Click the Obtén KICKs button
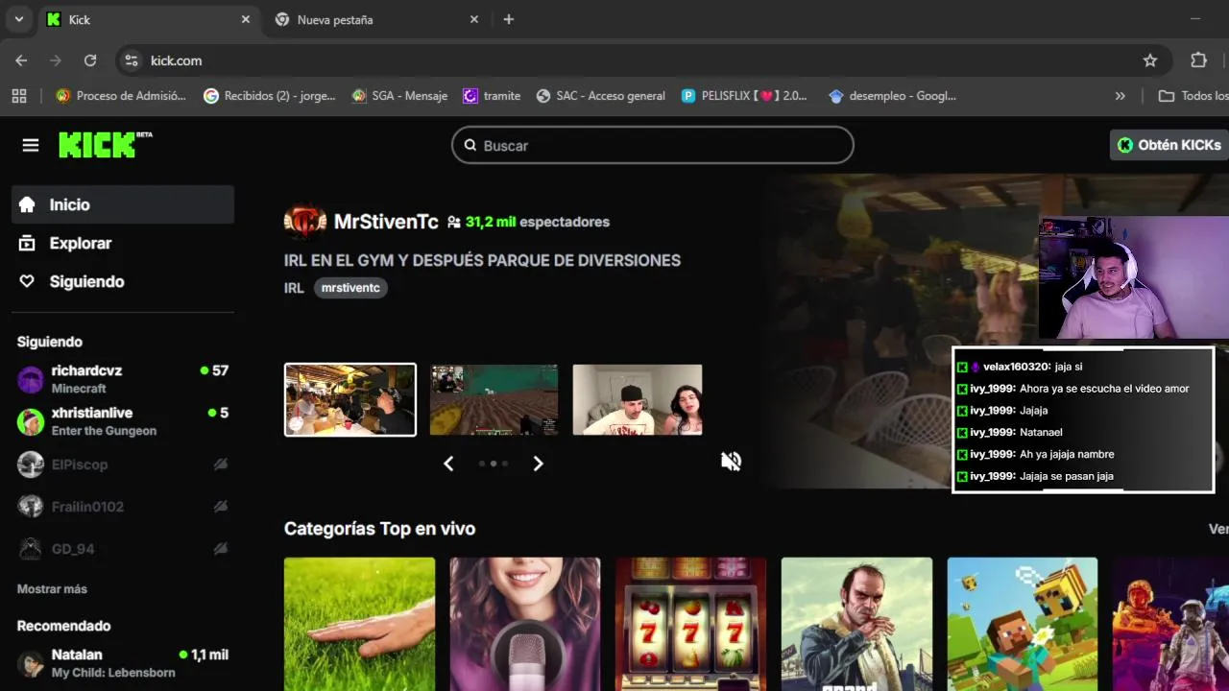This screenshot has height=691, width=1229. [1169, 145]
